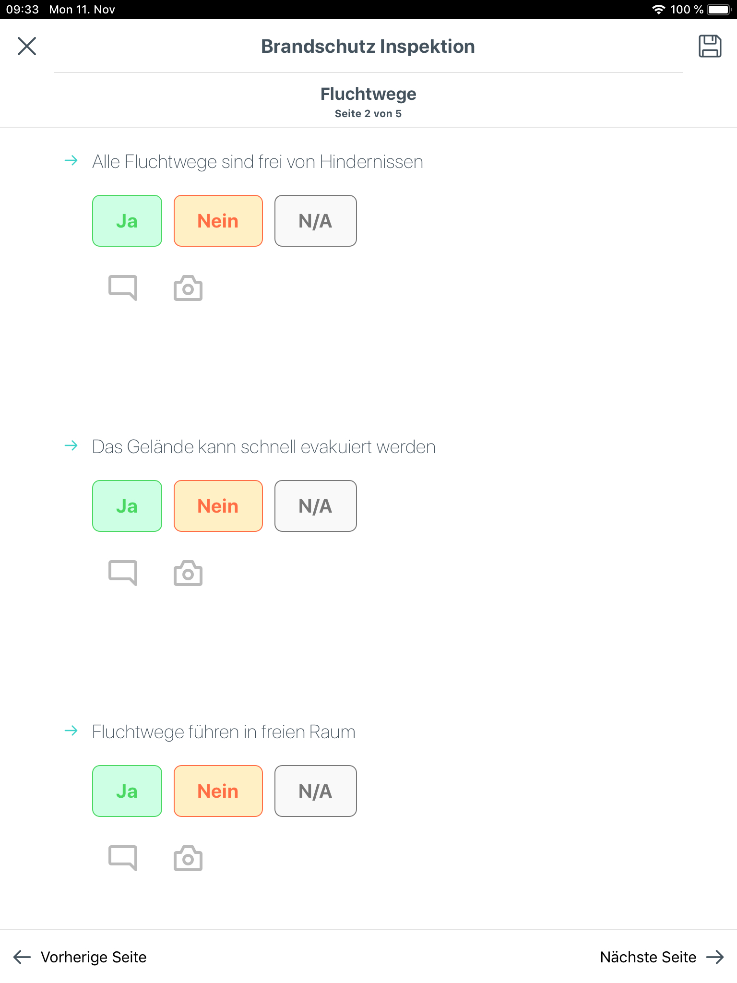Go to Vorherige Seite
Screen dimensions: 737x983
coord(80,957)
